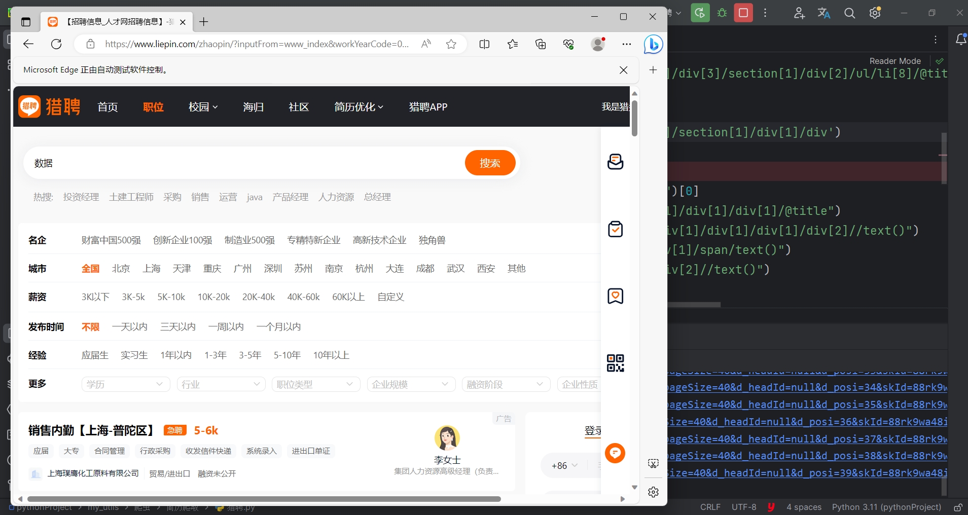Click UTF-8 encoding in PyCharm status bar
The image size is (968, 515).
click(x=744, y=507)
